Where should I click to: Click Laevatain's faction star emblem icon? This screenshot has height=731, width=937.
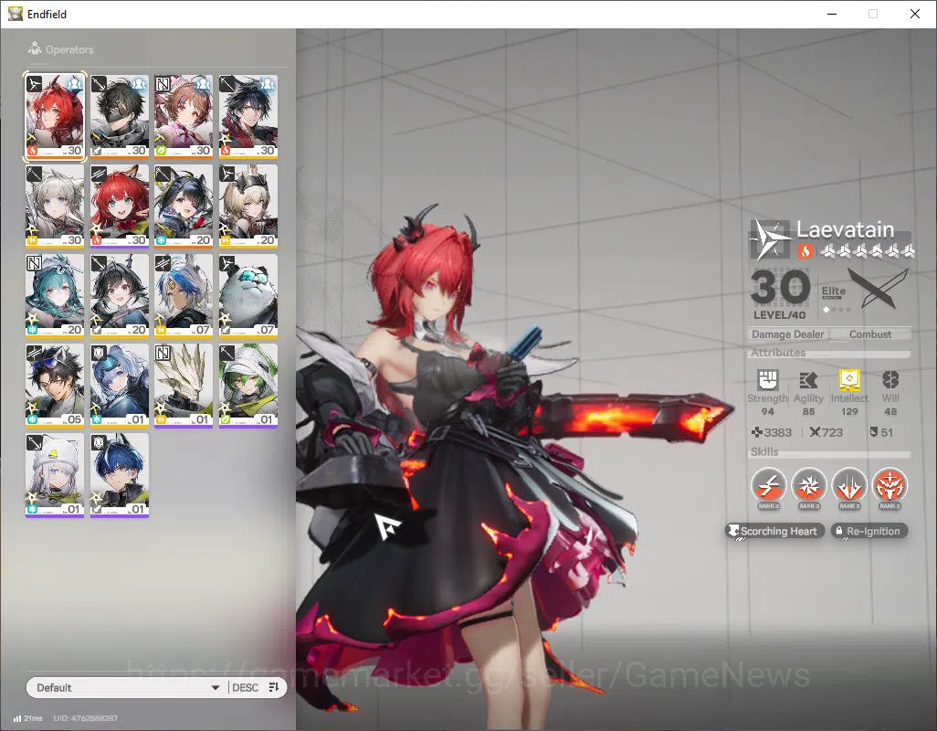770,239
